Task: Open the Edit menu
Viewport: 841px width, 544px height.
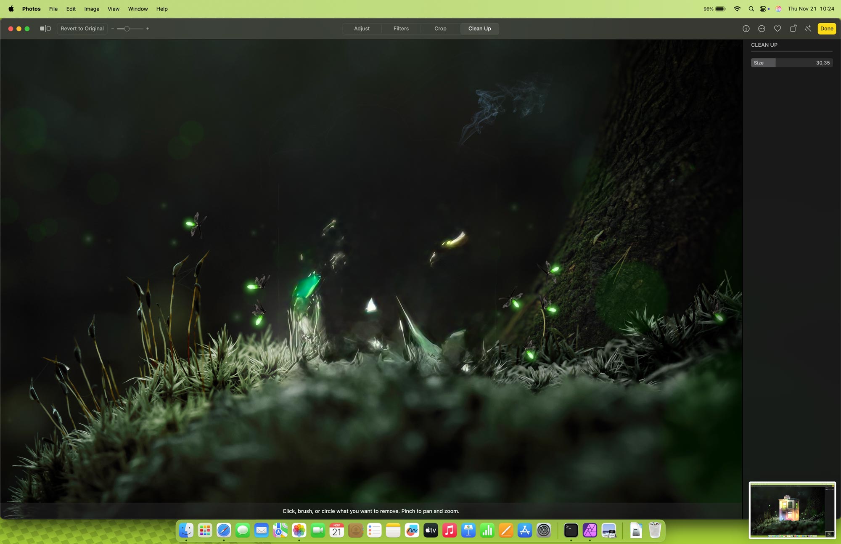Action: [x=71, y=9]
